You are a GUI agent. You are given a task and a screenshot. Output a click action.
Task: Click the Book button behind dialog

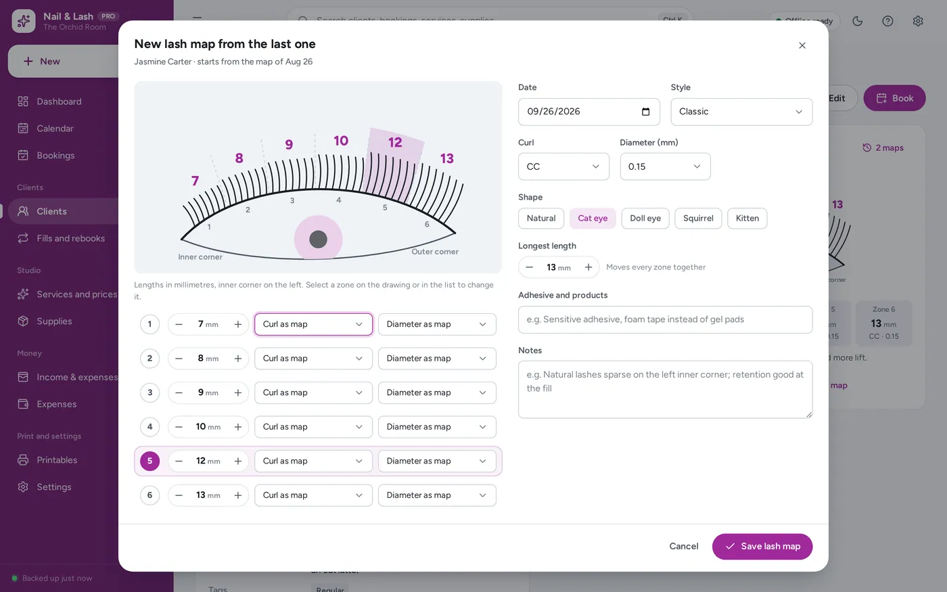[x=894, y=98]
